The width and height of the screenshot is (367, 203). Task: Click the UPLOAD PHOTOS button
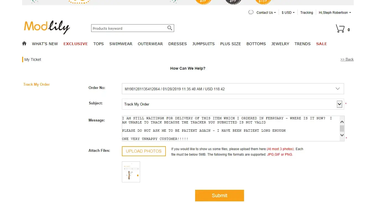point(144,151)
